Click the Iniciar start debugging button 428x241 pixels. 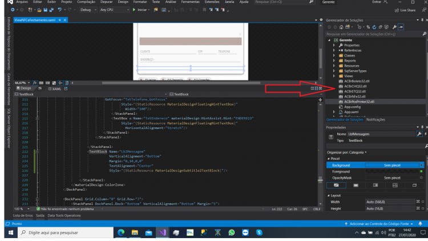pyautogui.click(x=139, y=10)
